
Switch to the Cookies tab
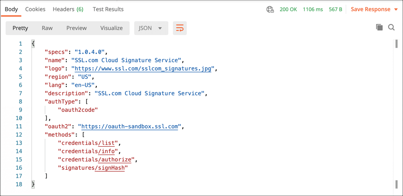[x=35, y=9]
